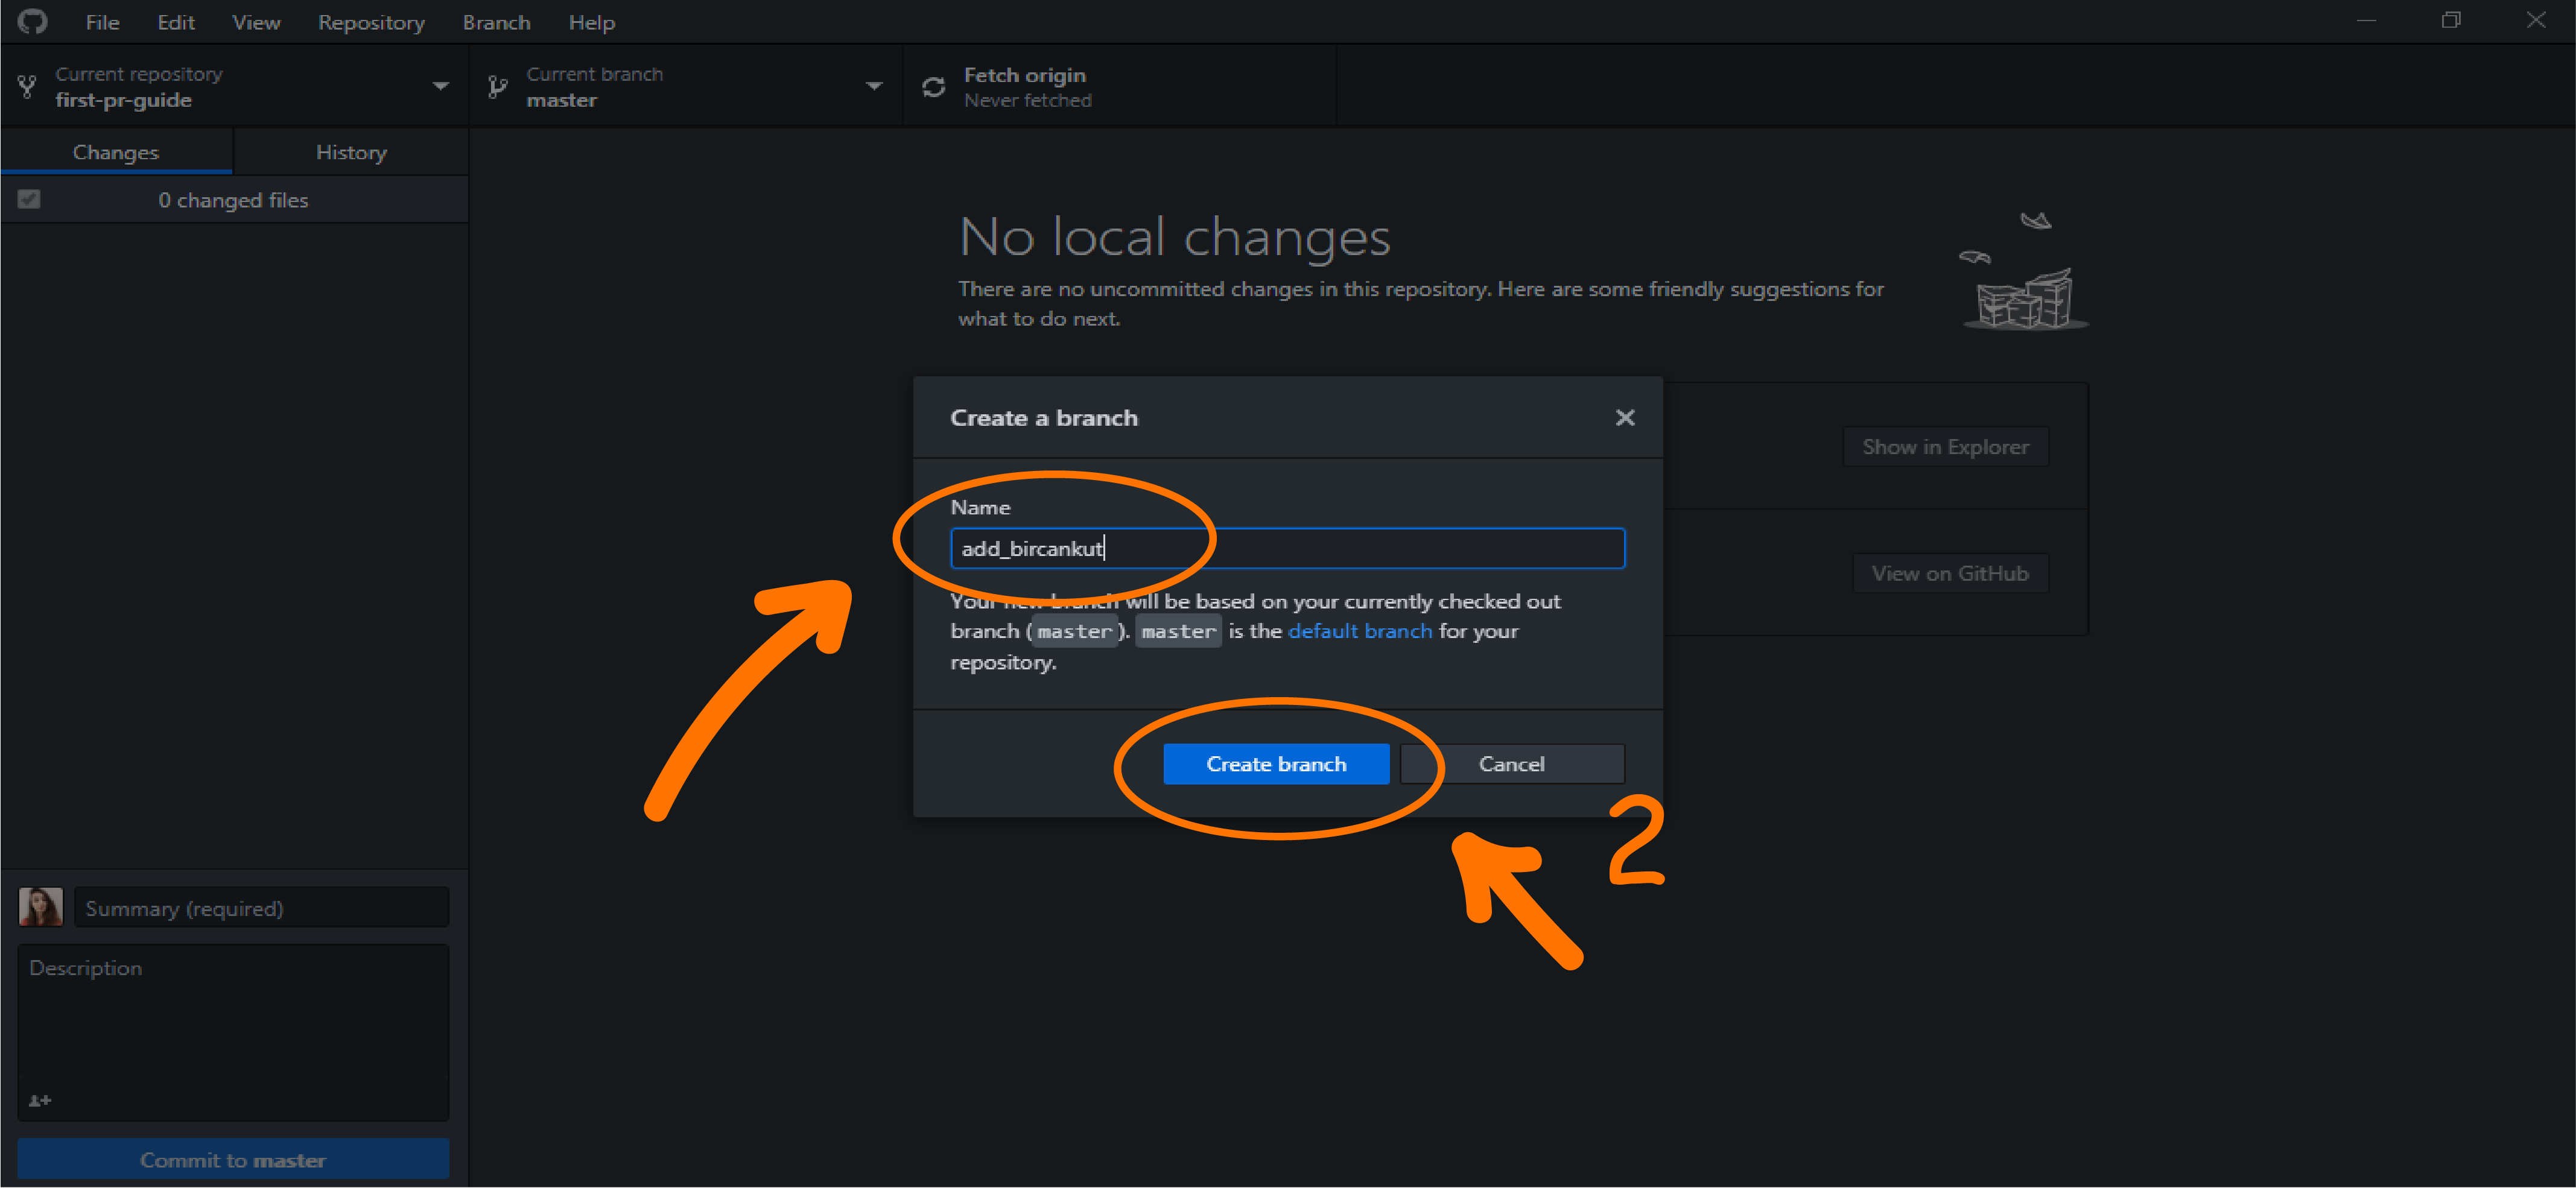Click the Fetch origin sync icon

click(933, 87)
